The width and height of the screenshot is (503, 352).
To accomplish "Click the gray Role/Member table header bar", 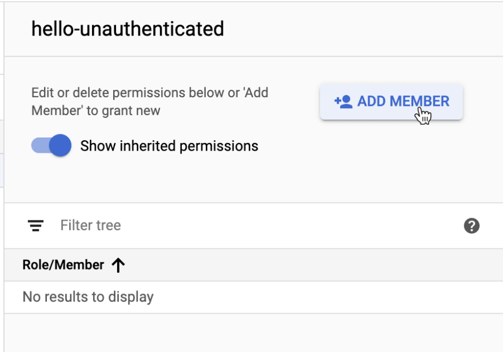I will tap(253, 265).
